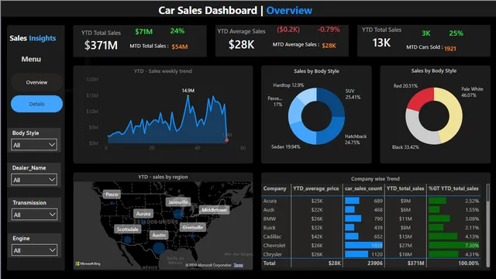The image size is (496, 279).
Task: Select the Chrysler company row
Action: (371, 254)
